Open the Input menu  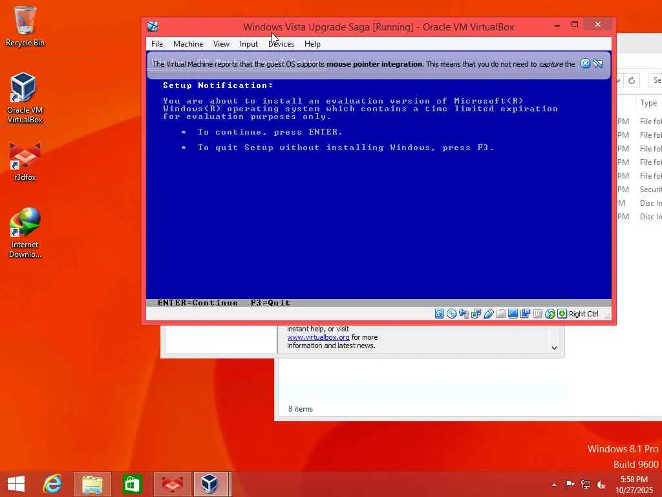249,44
